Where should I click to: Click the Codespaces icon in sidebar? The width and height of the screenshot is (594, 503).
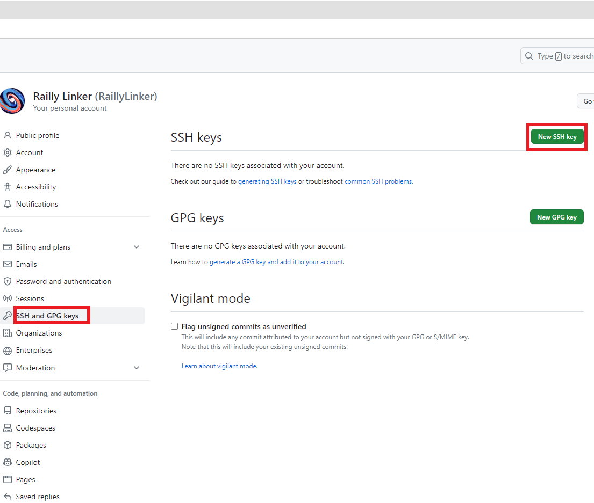[8, 428]
